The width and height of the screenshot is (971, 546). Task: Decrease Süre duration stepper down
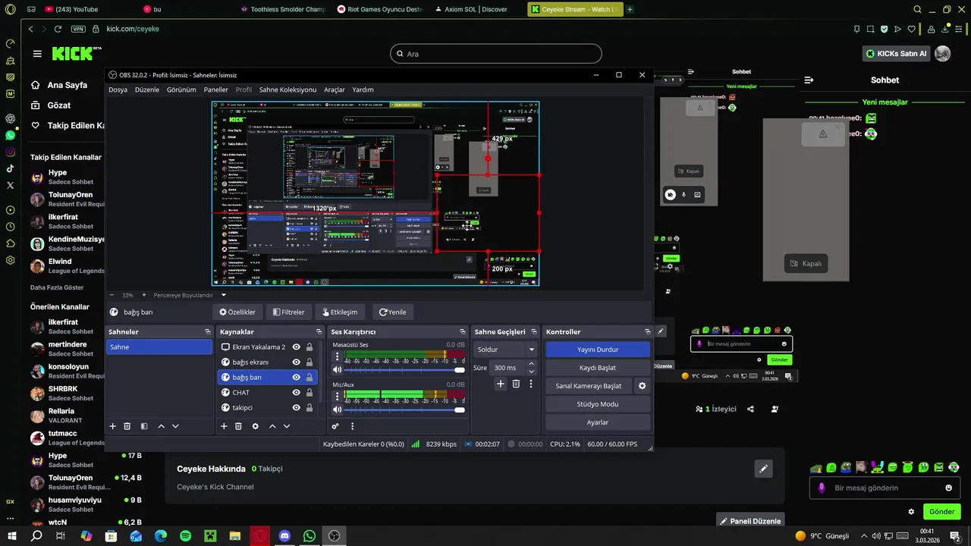[531, 372]
